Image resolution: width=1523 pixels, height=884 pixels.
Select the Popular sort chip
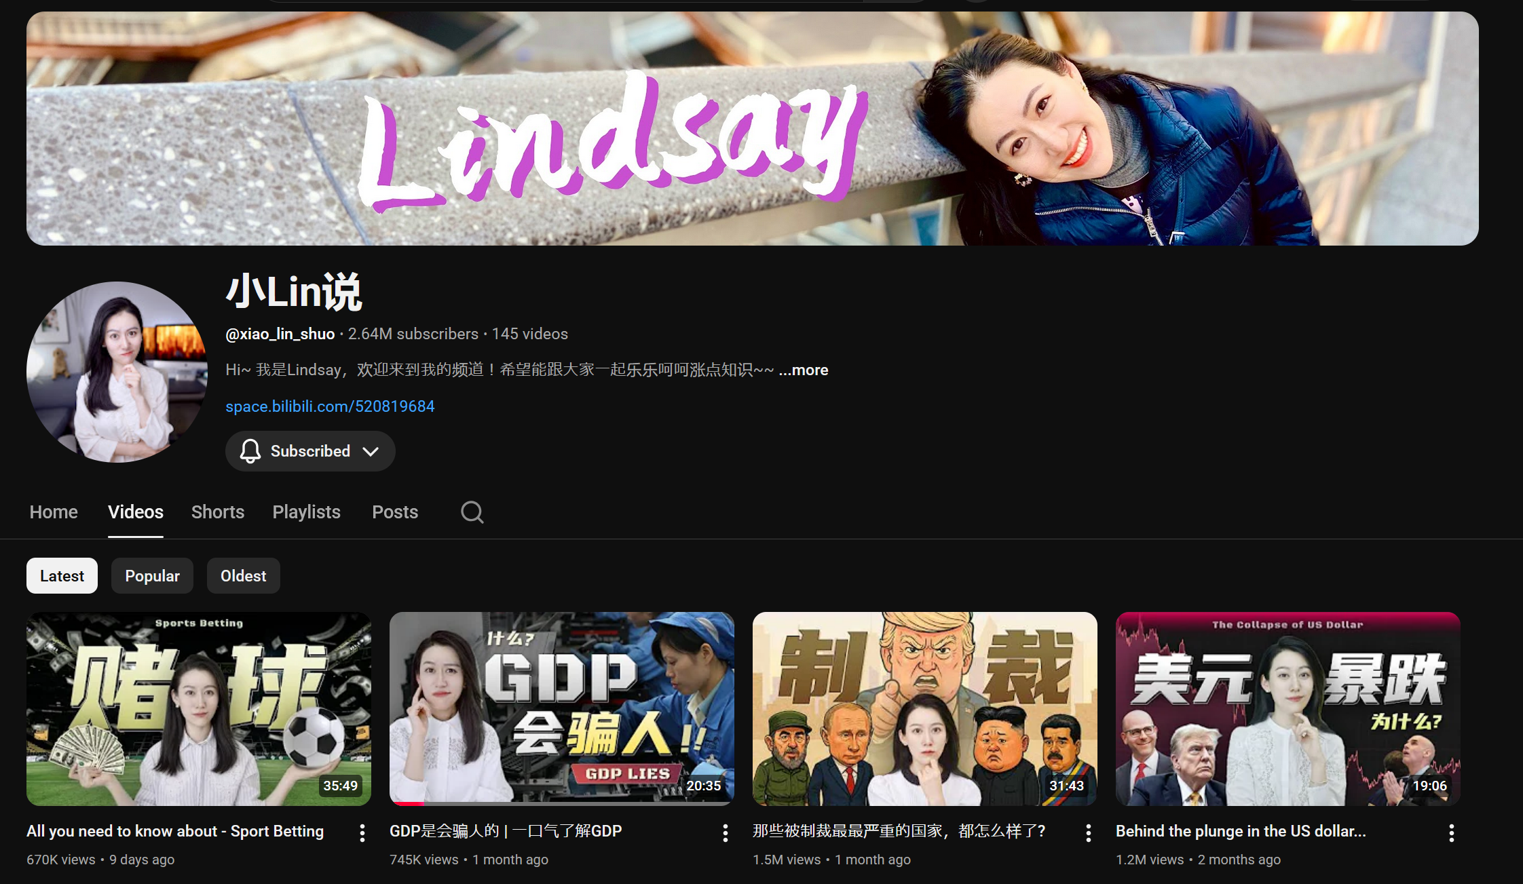[x=152, y=576]
